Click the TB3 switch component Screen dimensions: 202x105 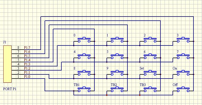coord(150,89)
